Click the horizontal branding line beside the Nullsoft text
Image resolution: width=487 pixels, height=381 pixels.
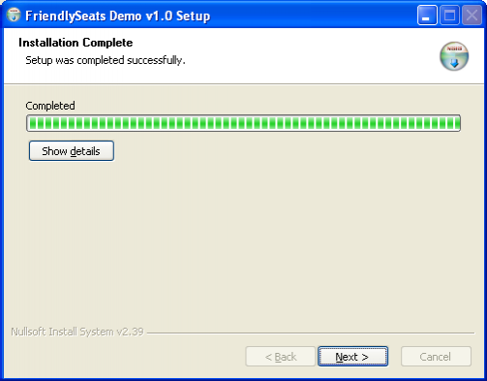coord(311,333)
